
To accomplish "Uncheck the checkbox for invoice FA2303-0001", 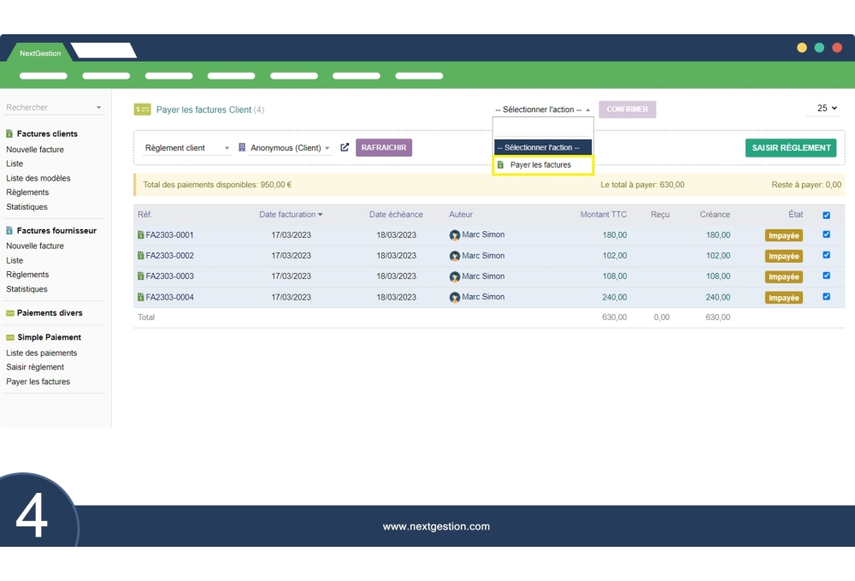I will (826, 234).
